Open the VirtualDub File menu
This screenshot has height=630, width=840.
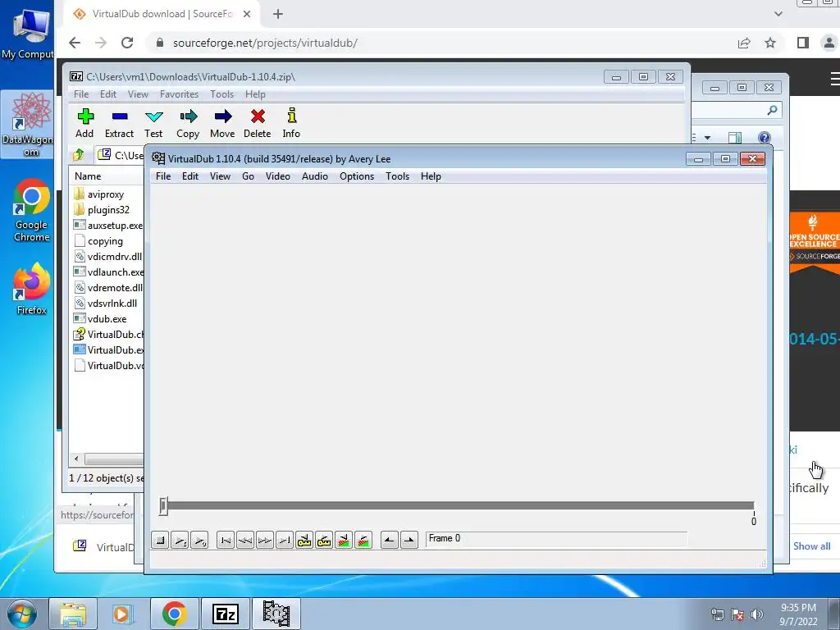pos(163,176)
